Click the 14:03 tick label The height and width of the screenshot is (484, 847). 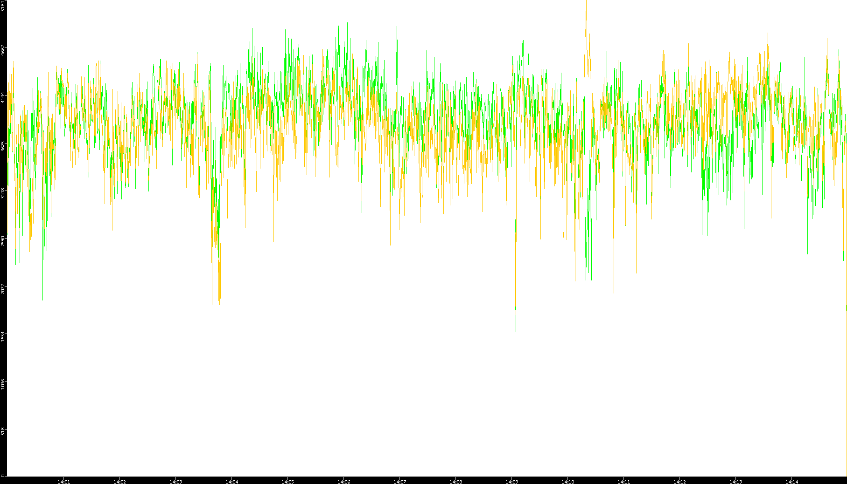click(x=175, y=482)
